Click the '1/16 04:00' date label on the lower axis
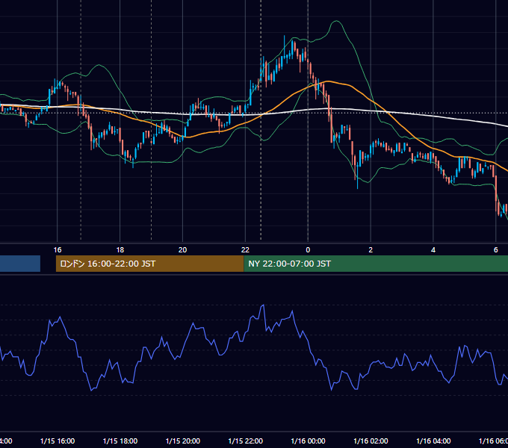Viewport: 508px width, 448px height. click(433, 441)
